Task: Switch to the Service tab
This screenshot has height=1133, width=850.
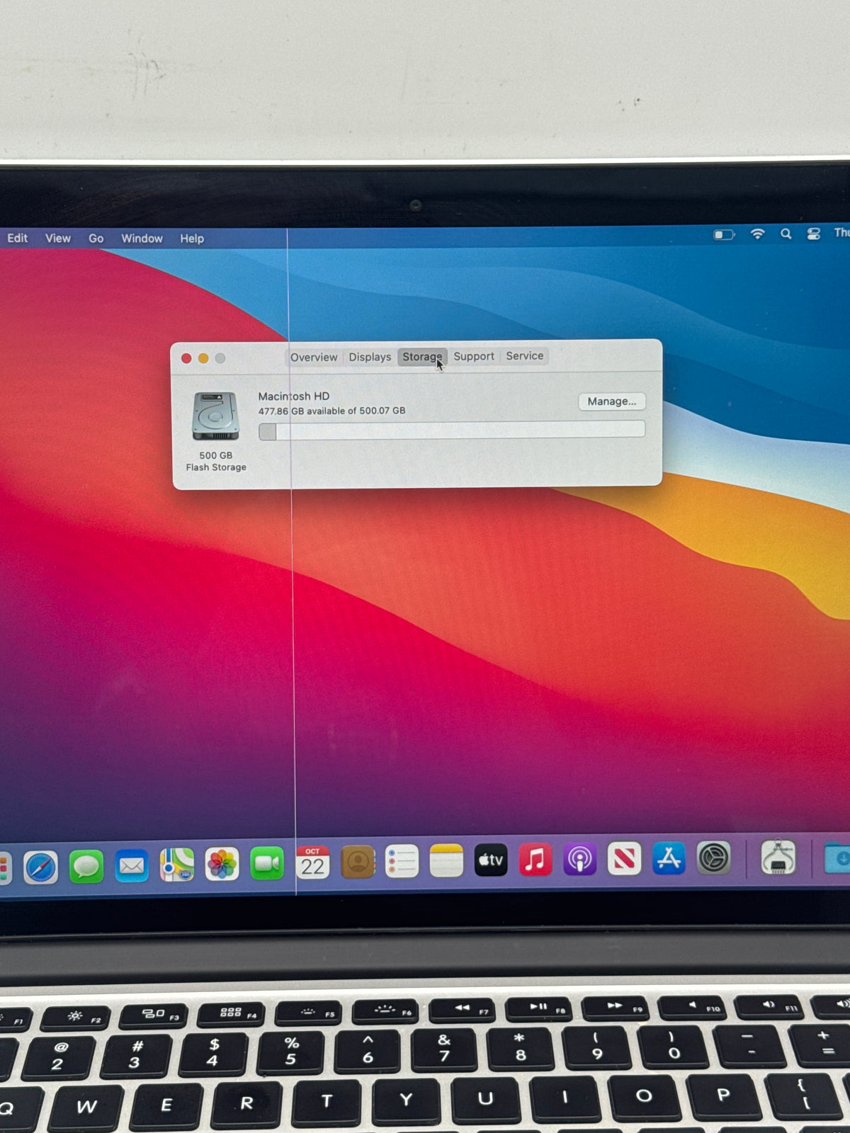Action: point(525,356)
